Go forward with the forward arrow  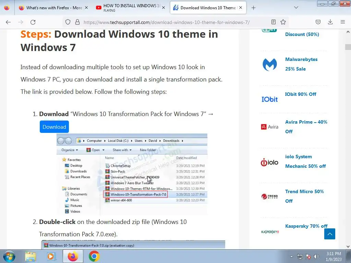21,22
